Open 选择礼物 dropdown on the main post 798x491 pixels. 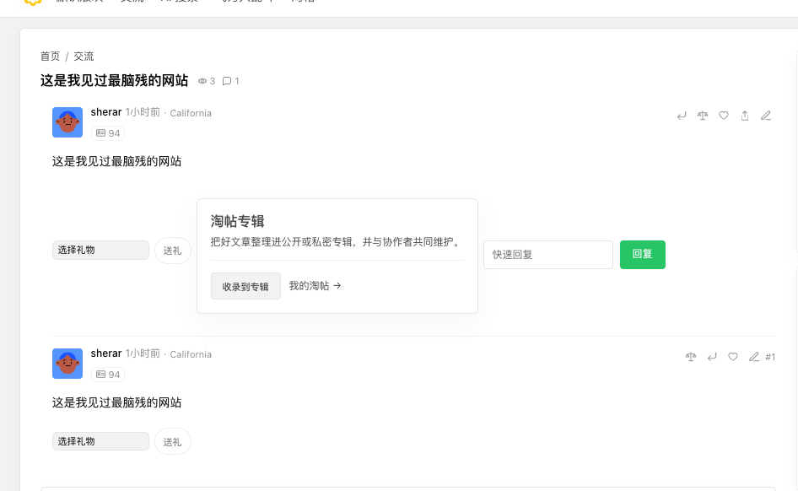(100, 251)
